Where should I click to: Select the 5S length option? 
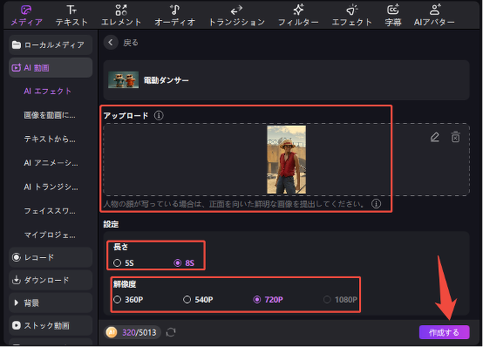pos(124,263)
